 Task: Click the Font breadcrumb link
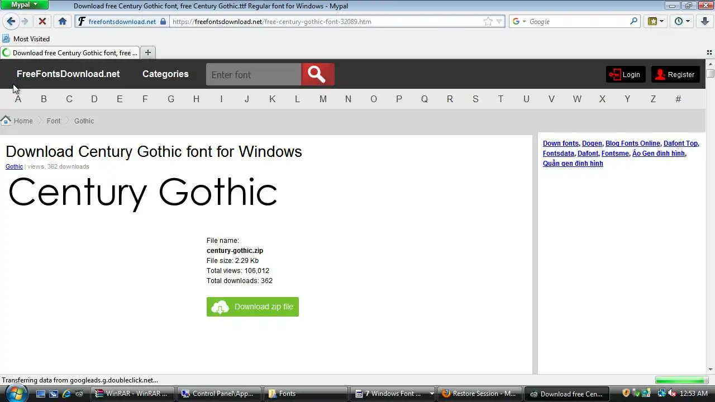pyautogui.click(x=54, y=121)
